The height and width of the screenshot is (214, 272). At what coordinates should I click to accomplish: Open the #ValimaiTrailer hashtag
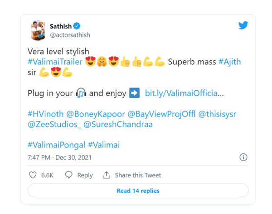pos(55,62)
